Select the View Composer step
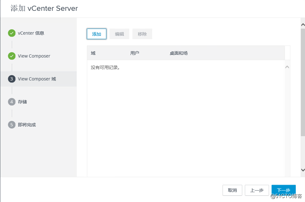Viewport: 305px width, 202px height. coord(34,56)
